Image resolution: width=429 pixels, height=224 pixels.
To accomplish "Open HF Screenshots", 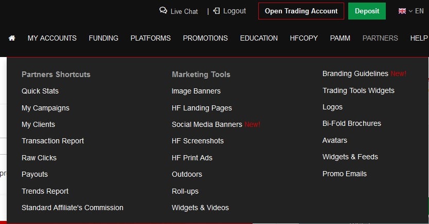I will click(198, 141).
